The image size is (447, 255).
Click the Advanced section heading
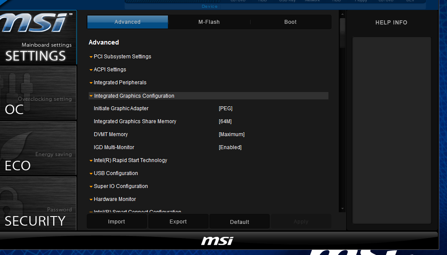(x=104, y=42)
